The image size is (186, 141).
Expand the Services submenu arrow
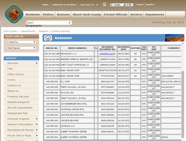coord(37,63)
